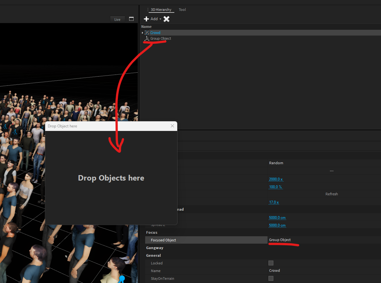Select Group Object in the hierarchy
The width and height of the screenshot is (381, 283).
[x=161, y=38]
